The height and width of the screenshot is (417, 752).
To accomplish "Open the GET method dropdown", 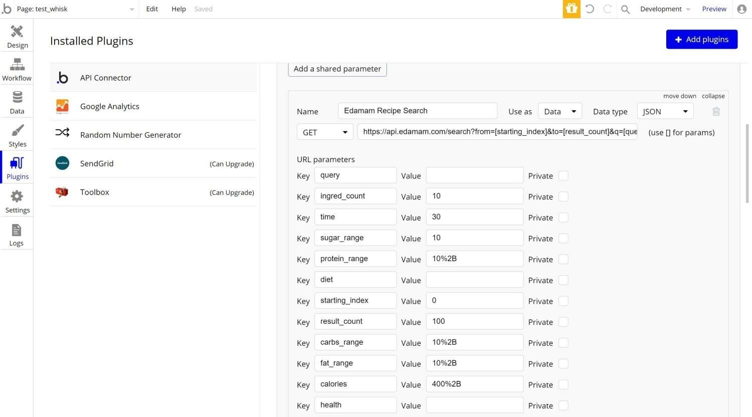I will pos(325,132).
